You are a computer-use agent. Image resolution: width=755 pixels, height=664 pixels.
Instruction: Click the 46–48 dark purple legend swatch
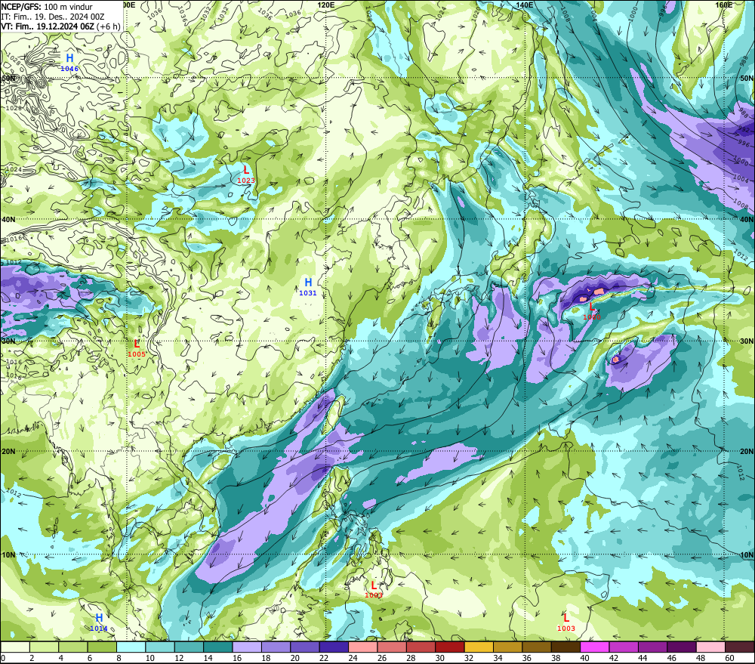click(682, 647)
